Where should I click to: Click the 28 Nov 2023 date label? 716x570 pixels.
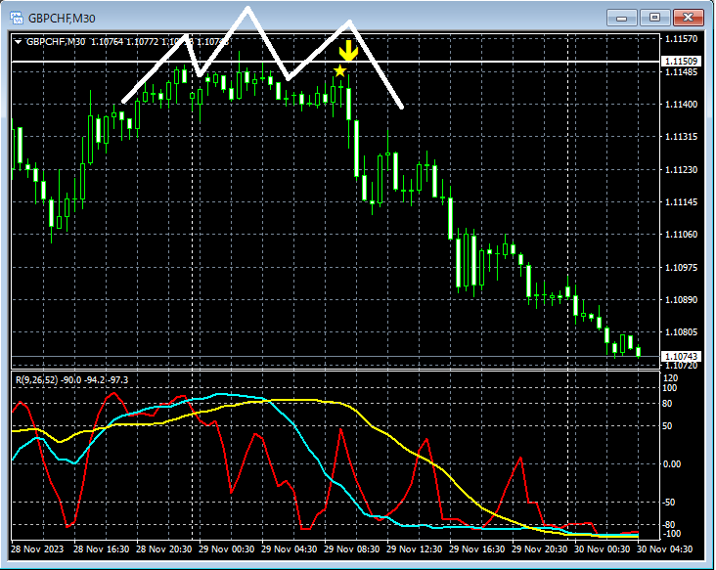(39, 549)
